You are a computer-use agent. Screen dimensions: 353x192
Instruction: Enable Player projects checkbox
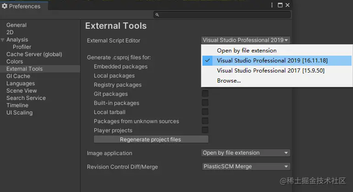tap(205, 130)
